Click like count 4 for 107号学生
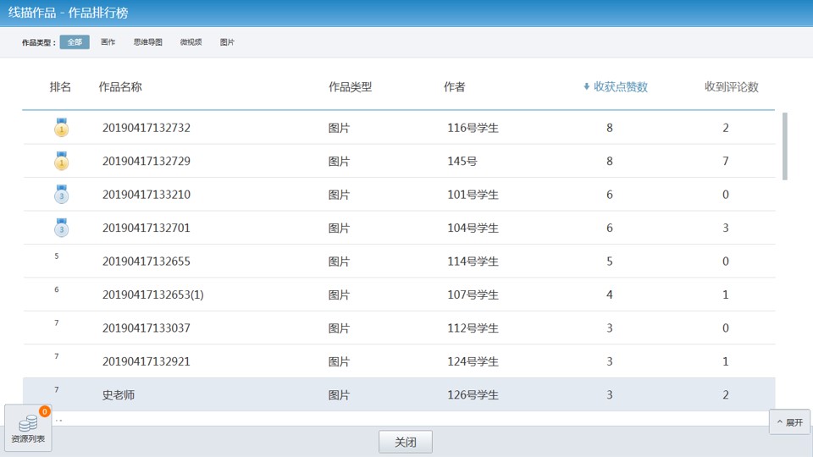813x457 pixels. (x=609, y=295)
